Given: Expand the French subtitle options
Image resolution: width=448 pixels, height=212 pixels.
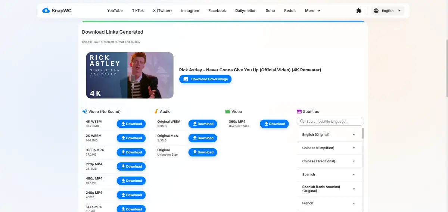Looking at the screenshot, I should [x=354, y=203].
